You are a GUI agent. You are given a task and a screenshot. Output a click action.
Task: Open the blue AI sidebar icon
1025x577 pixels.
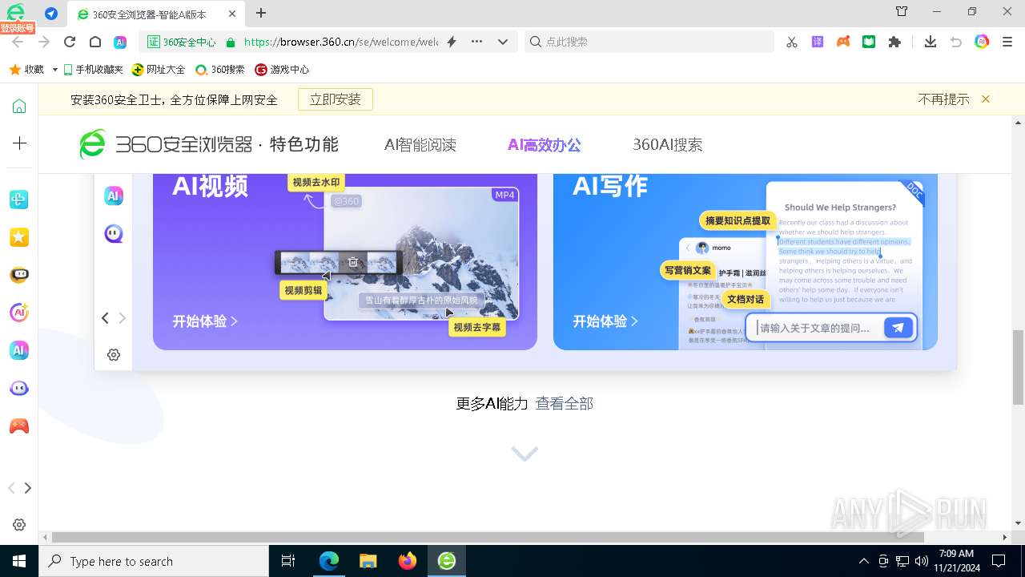click(19, 350)
